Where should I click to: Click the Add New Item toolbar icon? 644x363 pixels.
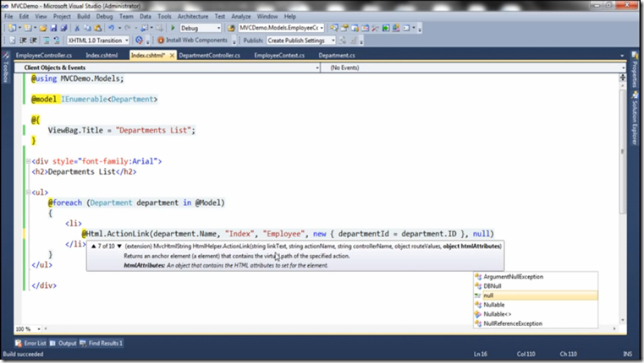[27, 28]
